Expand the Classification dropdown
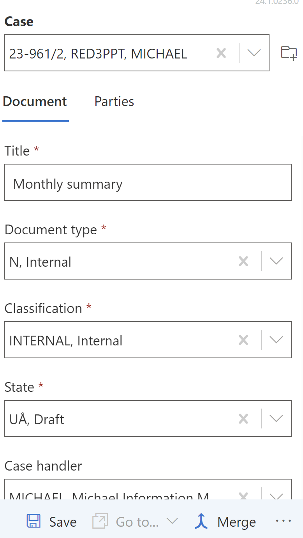Image resolution: width=303 pixels, height=538 pixels. tap(276, 340)
